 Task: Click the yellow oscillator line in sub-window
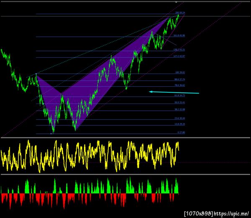(90, 156)
